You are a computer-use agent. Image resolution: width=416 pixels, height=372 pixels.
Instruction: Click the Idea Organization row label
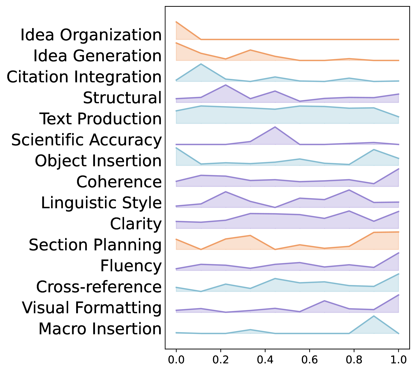(x=91, y=35)
